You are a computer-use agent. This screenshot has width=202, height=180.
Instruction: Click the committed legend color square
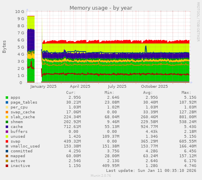coord(7,151)
